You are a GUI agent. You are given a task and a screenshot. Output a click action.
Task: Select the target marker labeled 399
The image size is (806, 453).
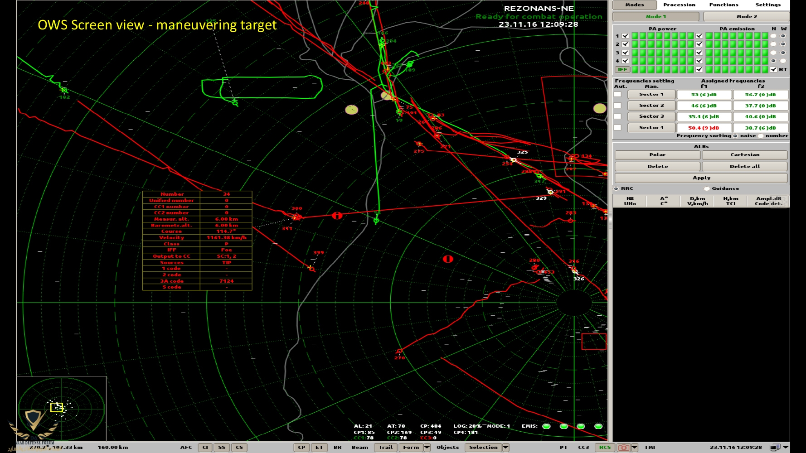(311, 268)
